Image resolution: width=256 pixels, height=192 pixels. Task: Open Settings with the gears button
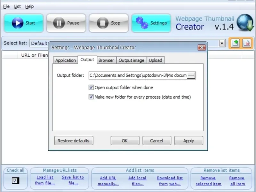click(151, 23)
